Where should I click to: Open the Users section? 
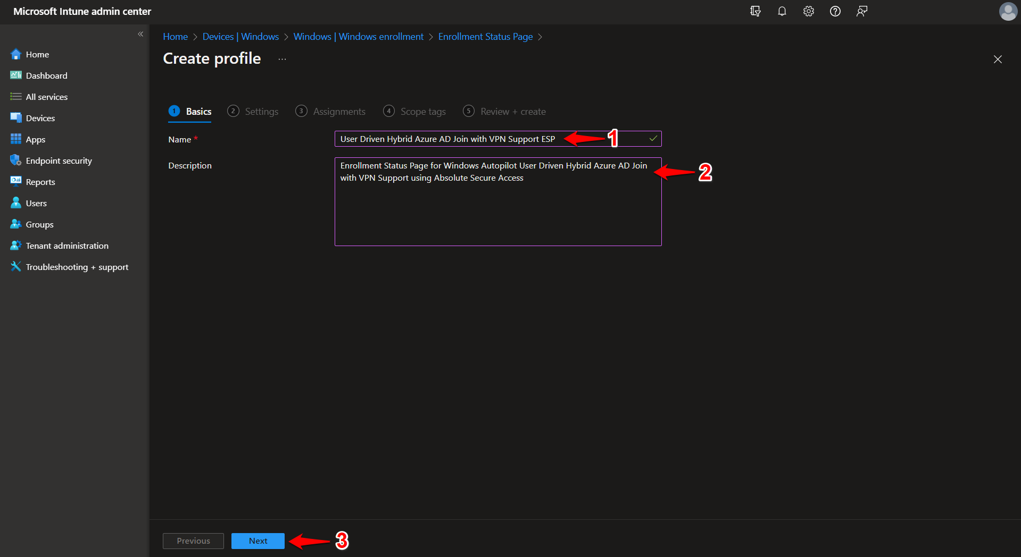point(36,202)
